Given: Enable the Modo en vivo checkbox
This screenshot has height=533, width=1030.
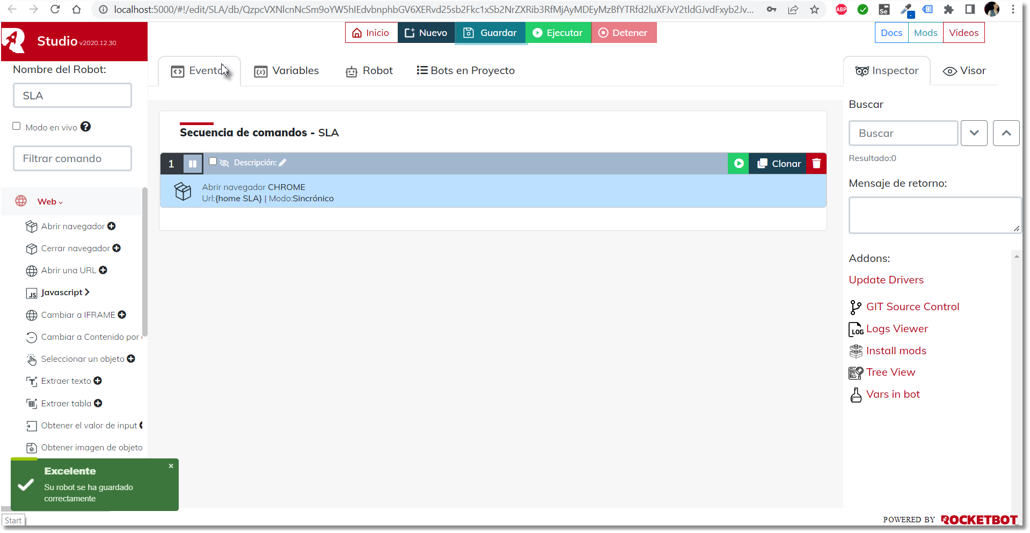Looking at the screenshot, I should 17,126.
